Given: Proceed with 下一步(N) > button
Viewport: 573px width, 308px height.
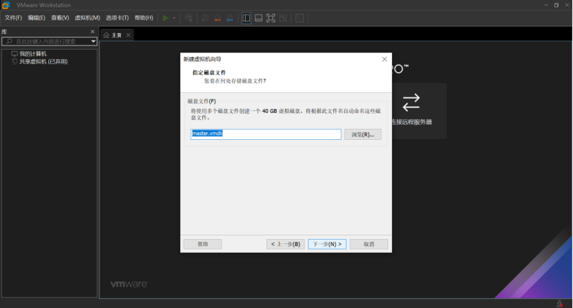Looking at the screenshot, I should [327, 244].
